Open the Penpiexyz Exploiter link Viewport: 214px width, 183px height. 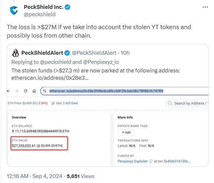tap(133, 161)
